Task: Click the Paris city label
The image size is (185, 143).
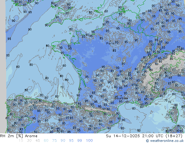Action: 110,43
